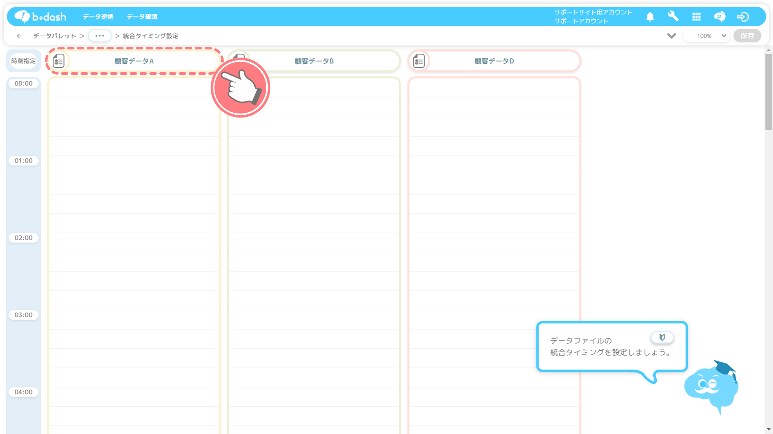The width and height of the screenshot is (773, 434).
Task: Click the 04:00 time label
Action: coord(23,392)
